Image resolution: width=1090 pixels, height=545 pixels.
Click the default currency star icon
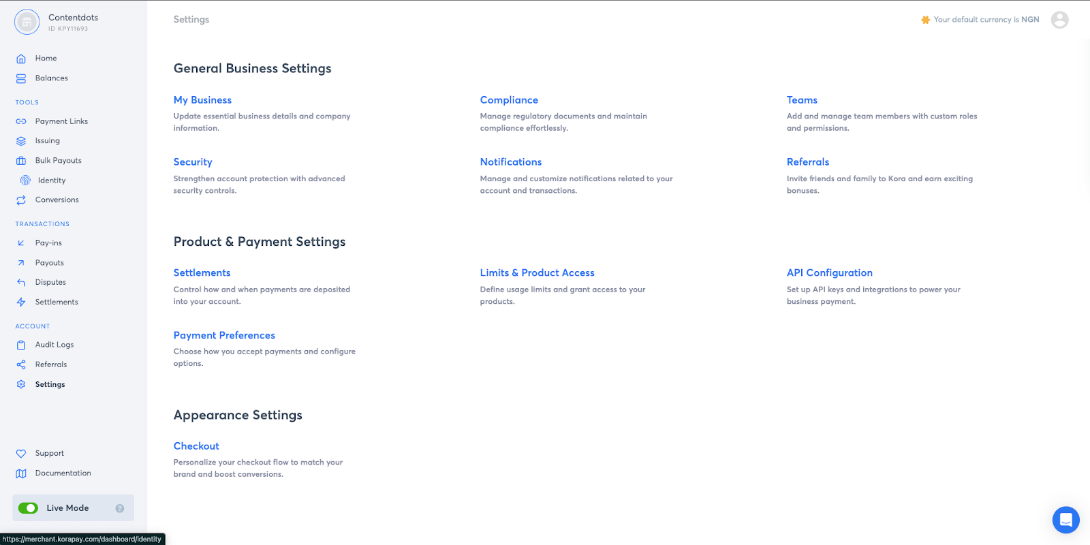[925, 20]
